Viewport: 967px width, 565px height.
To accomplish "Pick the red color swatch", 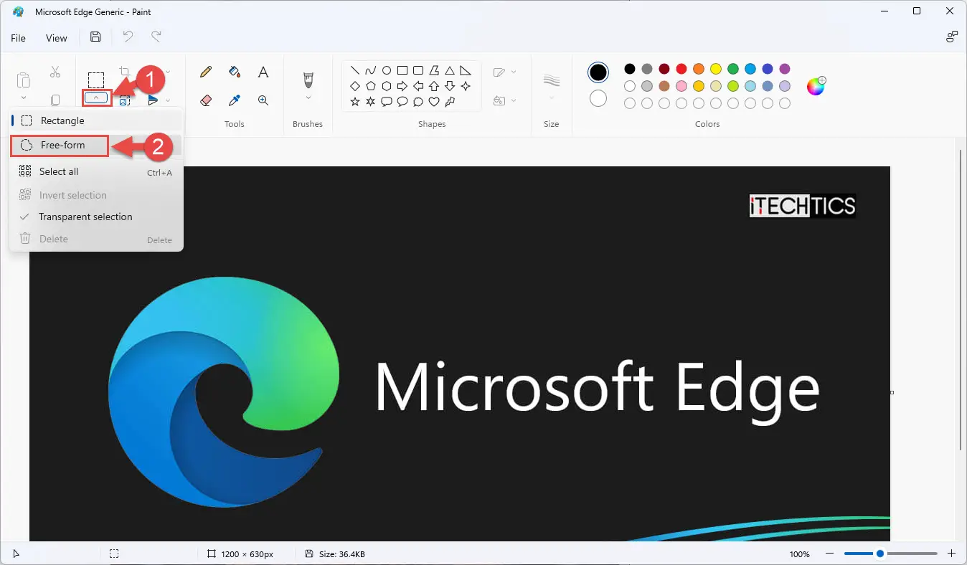I will tap(681, 69).
